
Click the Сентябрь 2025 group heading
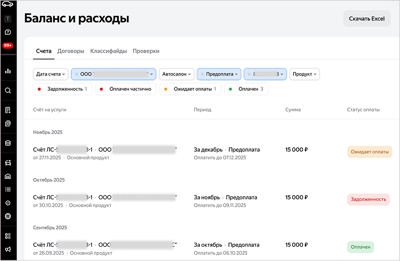coord(50,227)
